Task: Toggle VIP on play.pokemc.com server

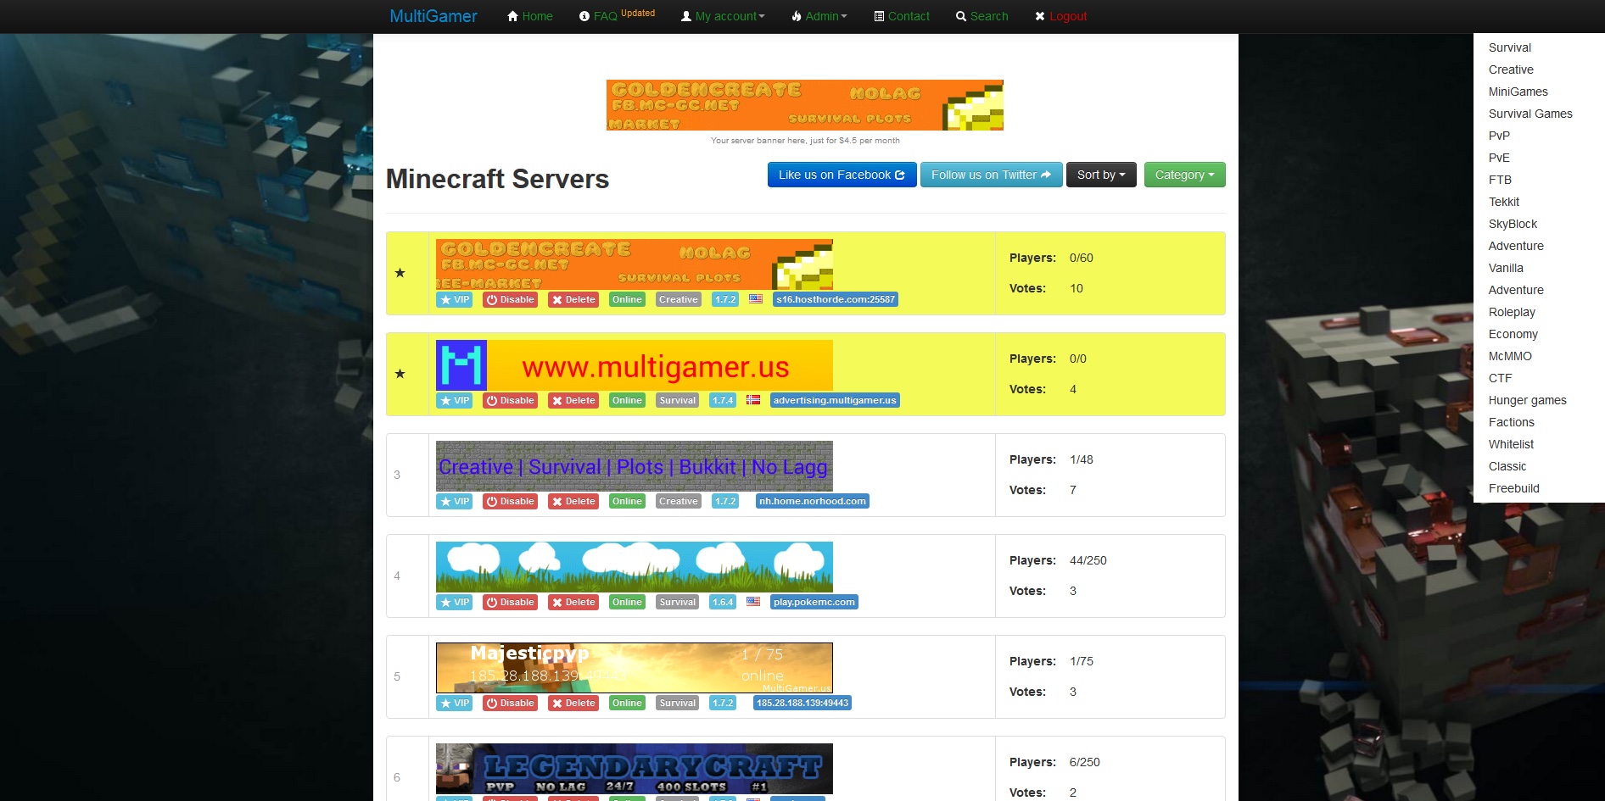Action: click(455, 602)
